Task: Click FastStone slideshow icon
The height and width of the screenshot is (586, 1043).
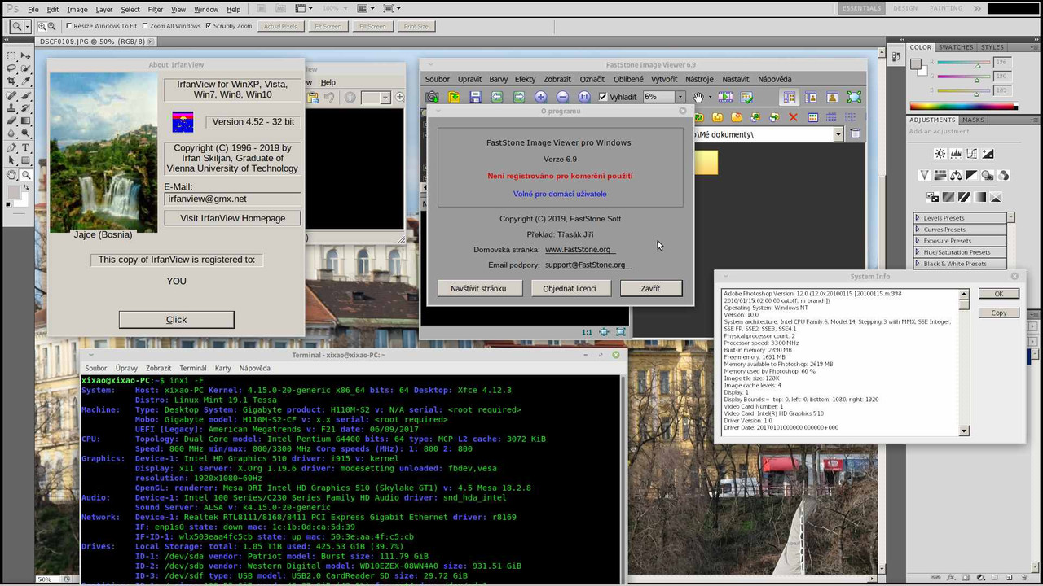Action: (724, 97)
